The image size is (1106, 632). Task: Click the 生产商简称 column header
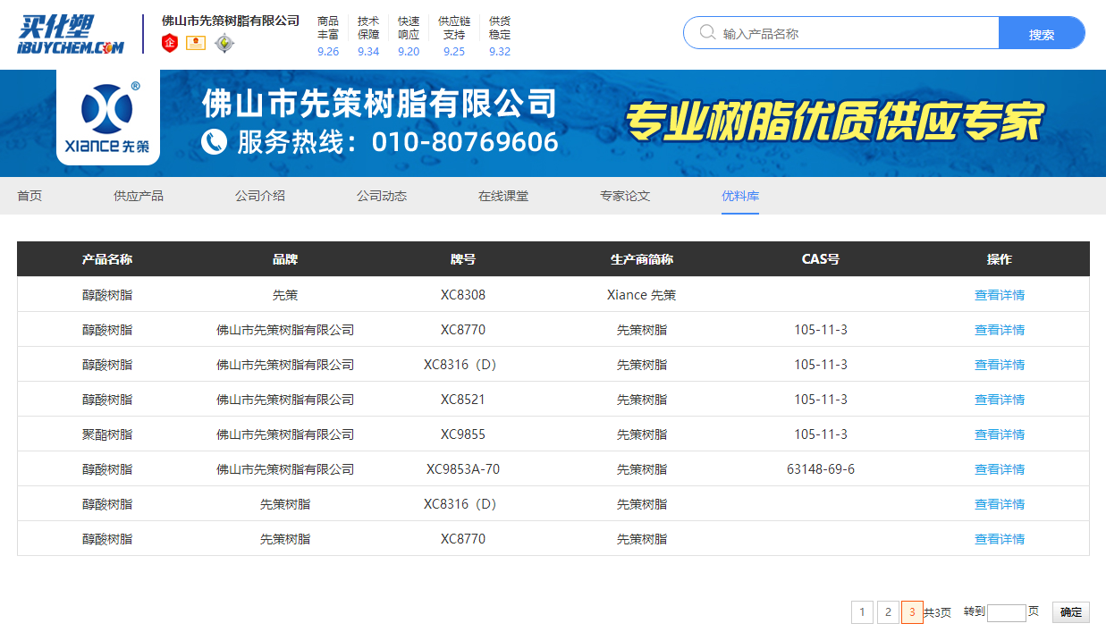coord(642,259)
